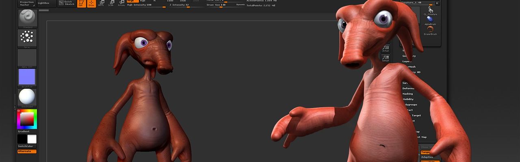The image size is (520, 162).
Task: Toggle the Alternate button
Action: coord(27,151)
